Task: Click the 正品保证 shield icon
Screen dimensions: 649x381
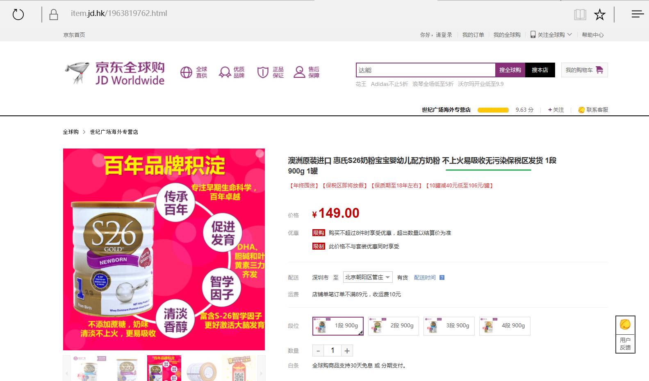Action: pyautogui.click(x=262, y=72)
